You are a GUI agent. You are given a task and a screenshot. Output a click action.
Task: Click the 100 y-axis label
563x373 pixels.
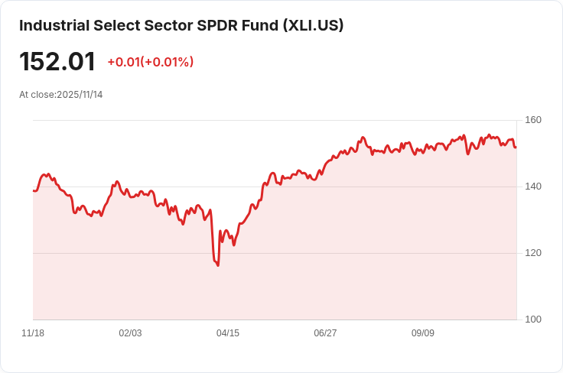point(533,319)
